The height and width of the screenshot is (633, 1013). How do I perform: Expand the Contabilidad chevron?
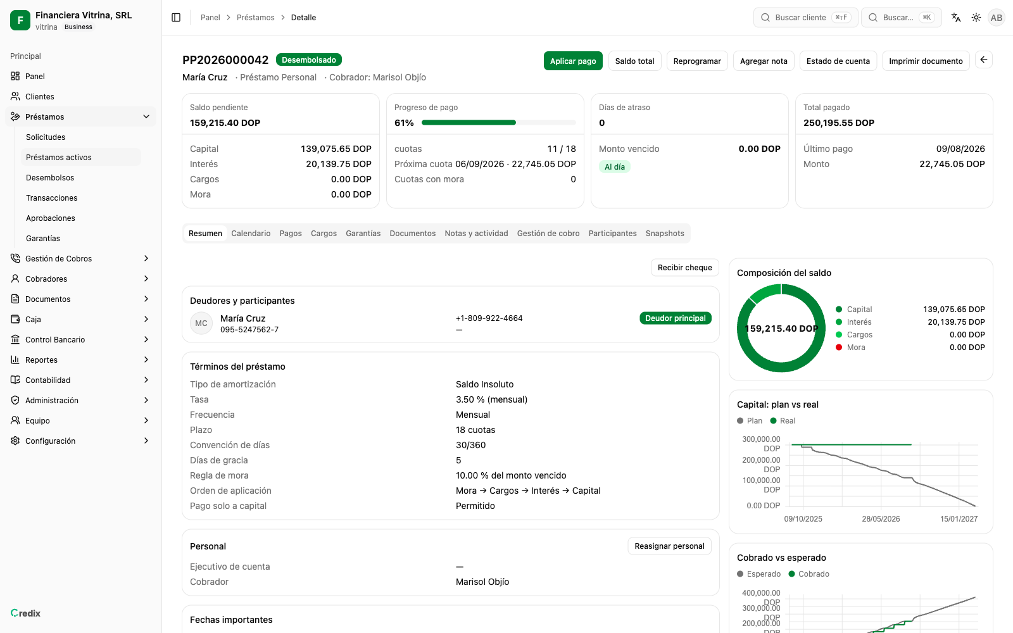click(146, 380)
